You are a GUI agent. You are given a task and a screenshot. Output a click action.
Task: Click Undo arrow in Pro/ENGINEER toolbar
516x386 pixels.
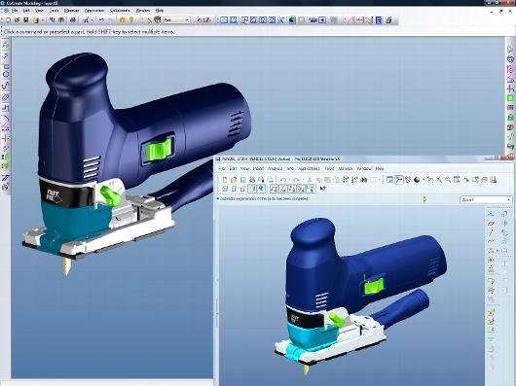(282, 180)
